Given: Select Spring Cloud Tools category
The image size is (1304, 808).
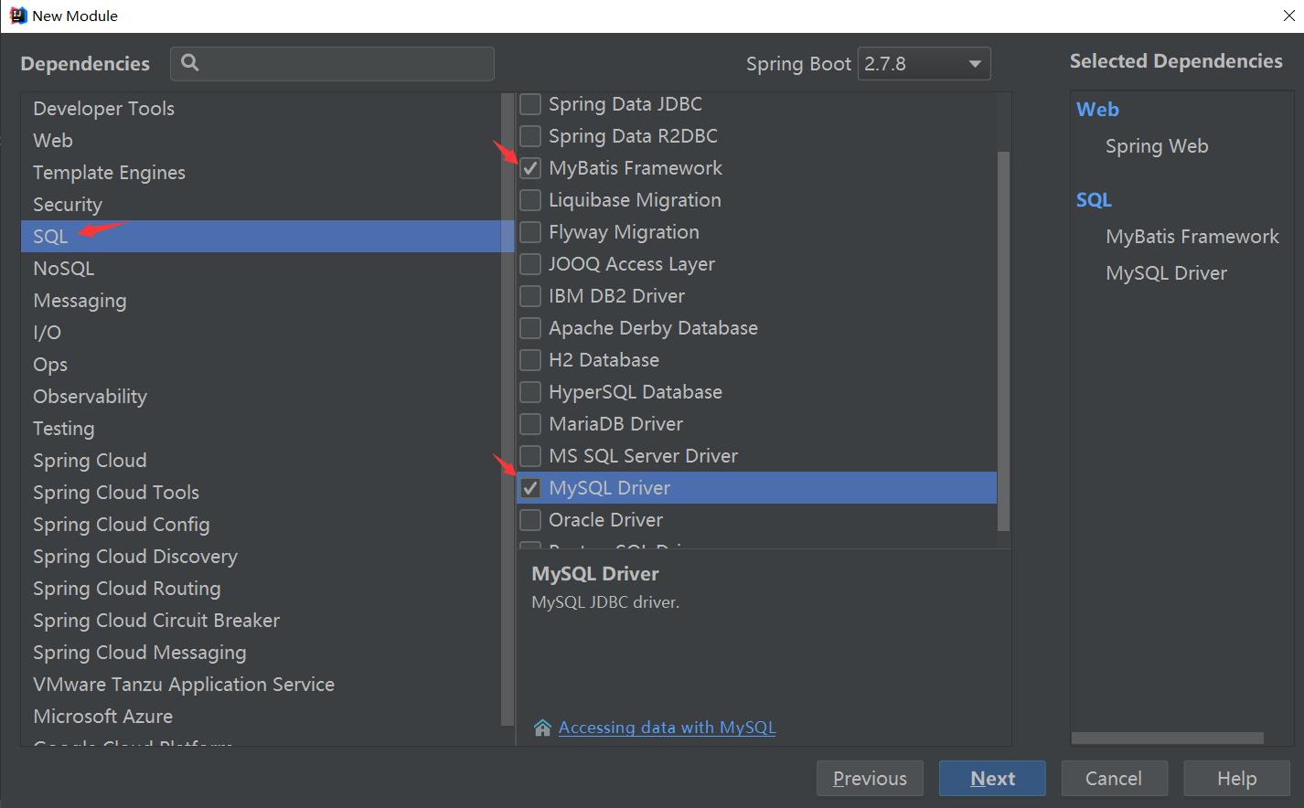Looking at the screenshot, I should pos(262,493).
